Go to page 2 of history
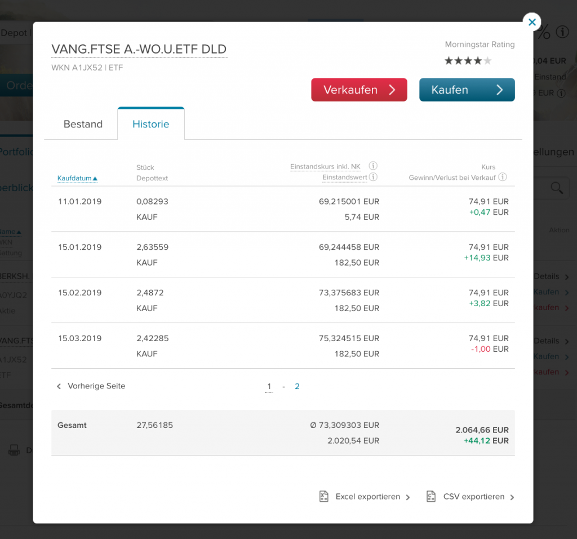This screenshot has height=539, width=577. pyautogui.click(x=297, y=386)
